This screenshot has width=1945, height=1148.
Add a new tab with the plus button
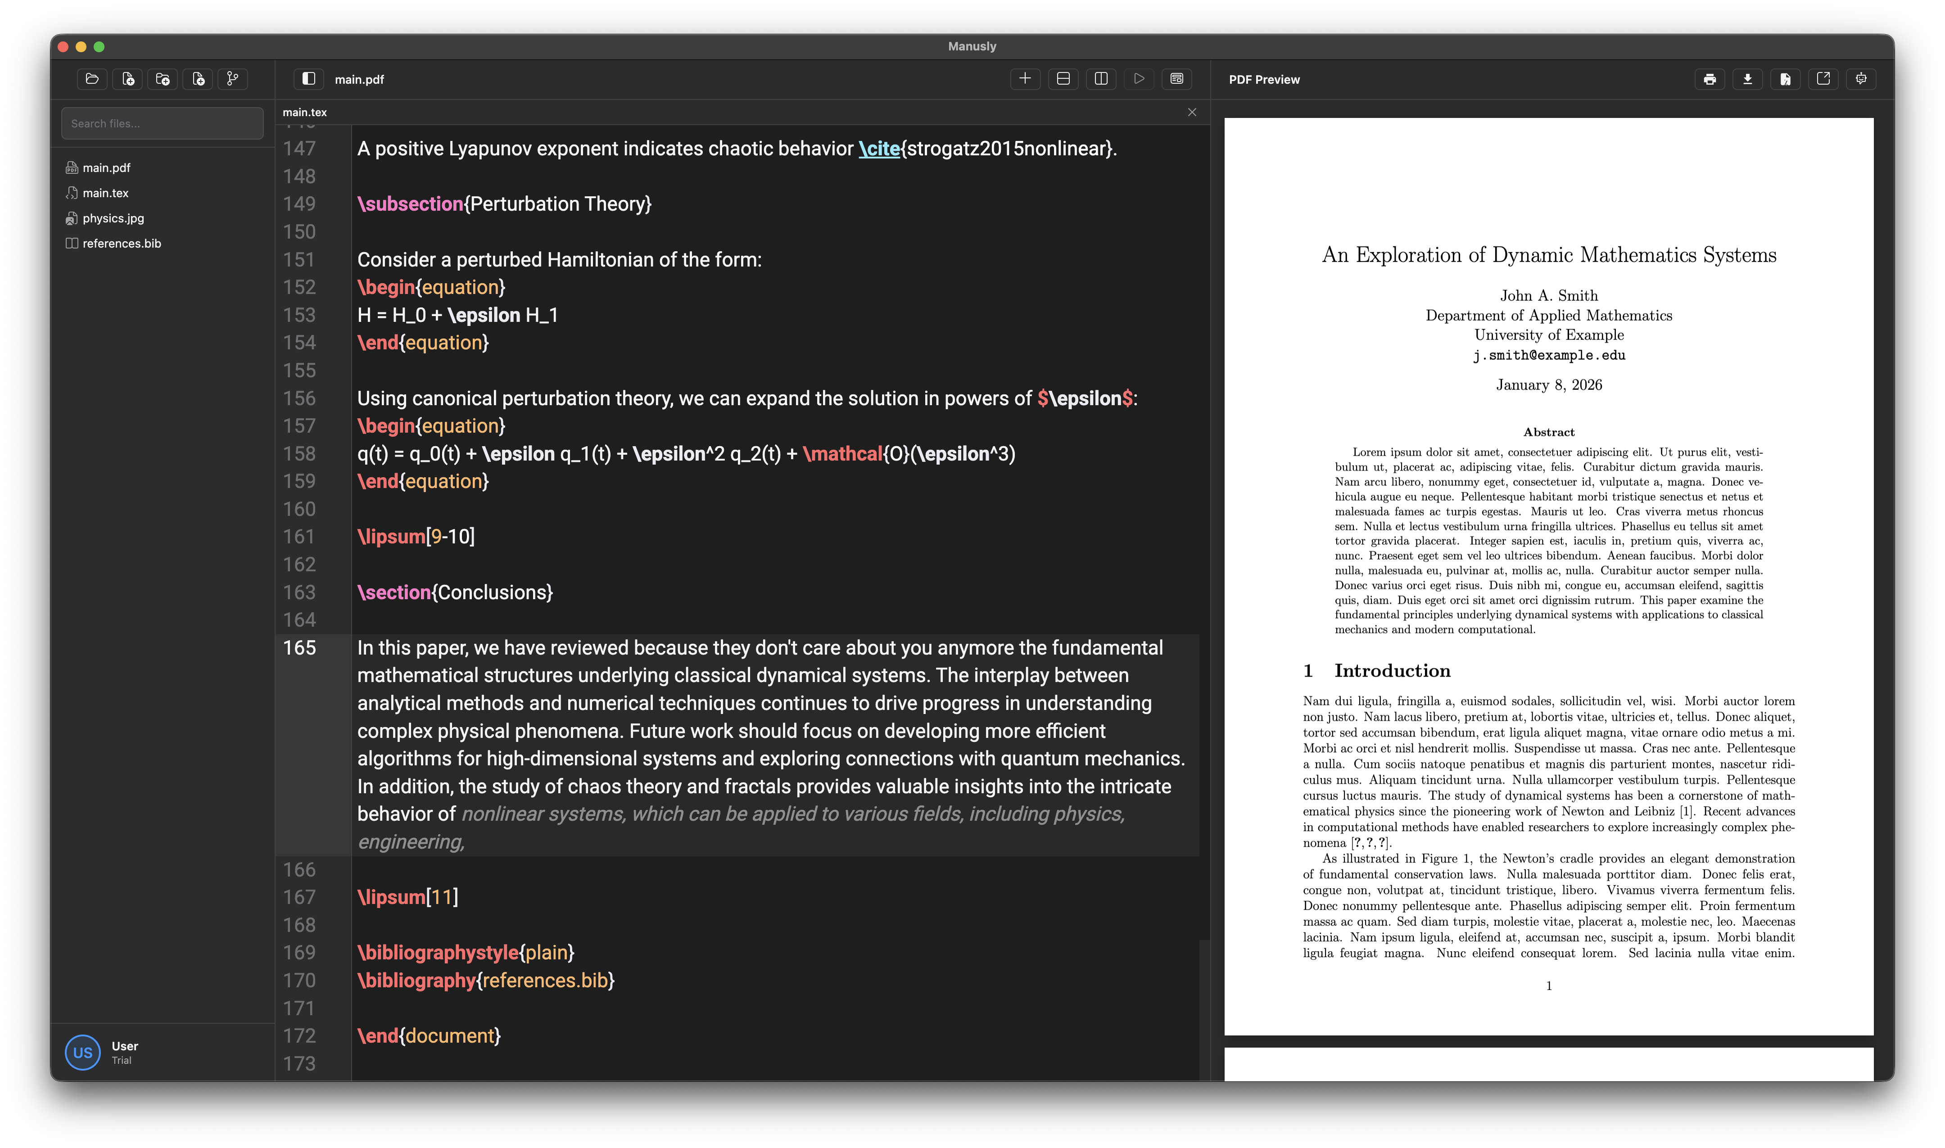pos(1025,78)
